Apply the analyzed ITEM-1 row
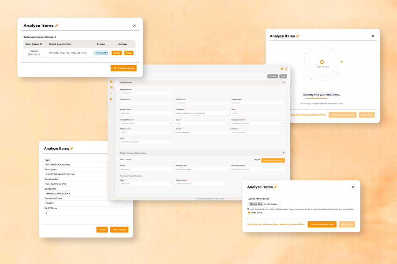Image resolution: width=397 pixels, height=264 pixels. click(116, 53)
